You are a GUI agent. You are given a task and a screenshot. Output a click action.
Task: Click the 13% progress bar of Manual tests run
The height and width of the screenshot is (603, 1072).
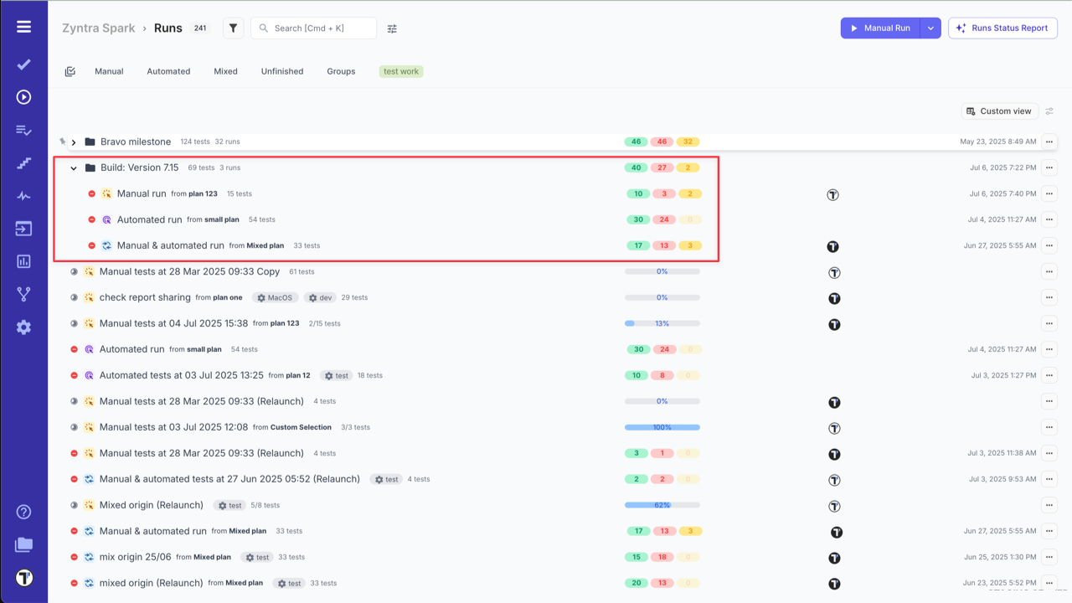point(662,323)
